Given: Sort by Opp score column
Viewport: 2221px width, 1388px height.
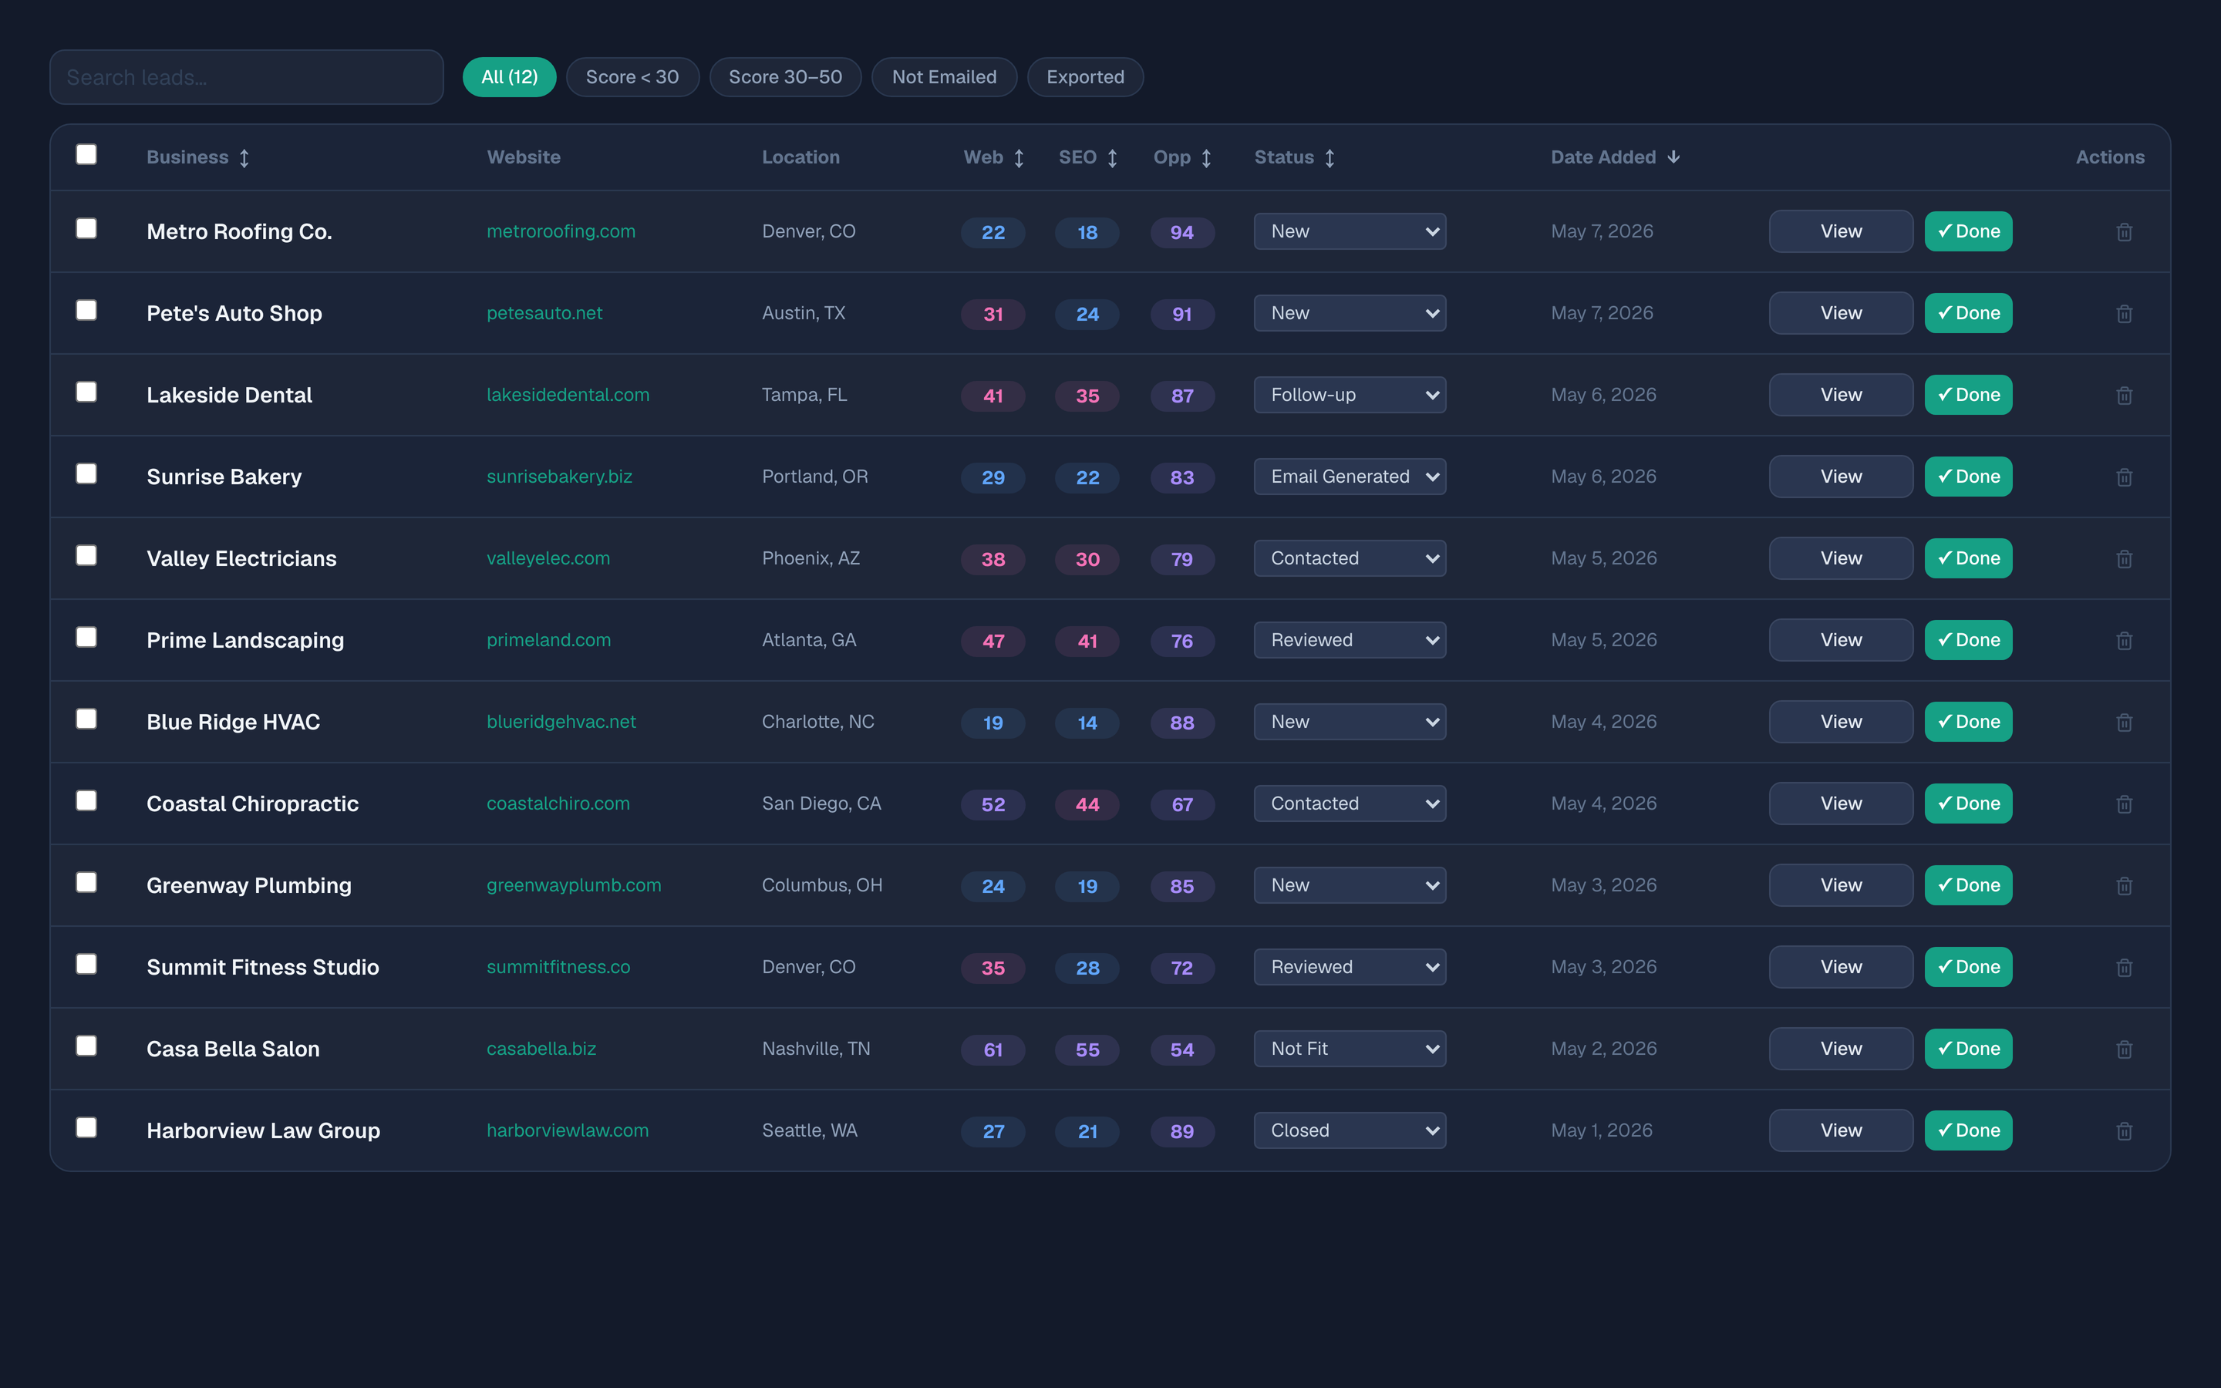Looking at the screenshot, I should point(1182,158).
